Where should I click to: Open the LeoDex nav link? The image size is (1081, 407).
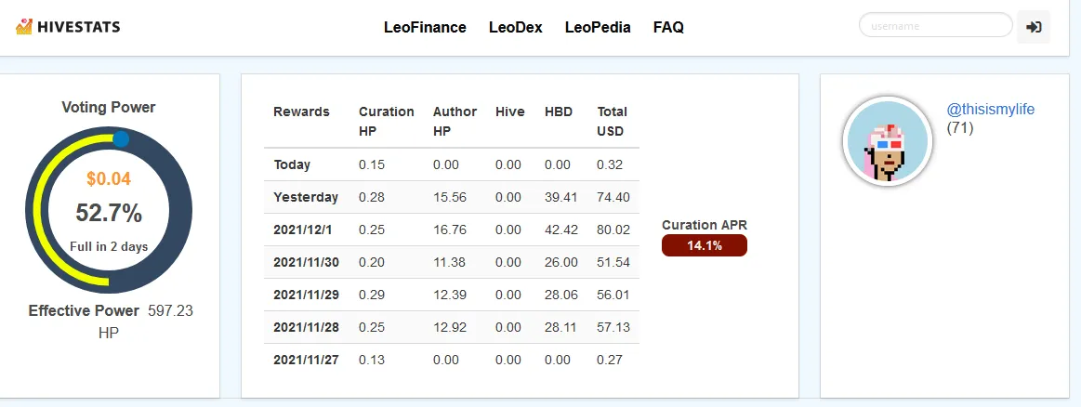click(x=516, y=28)
